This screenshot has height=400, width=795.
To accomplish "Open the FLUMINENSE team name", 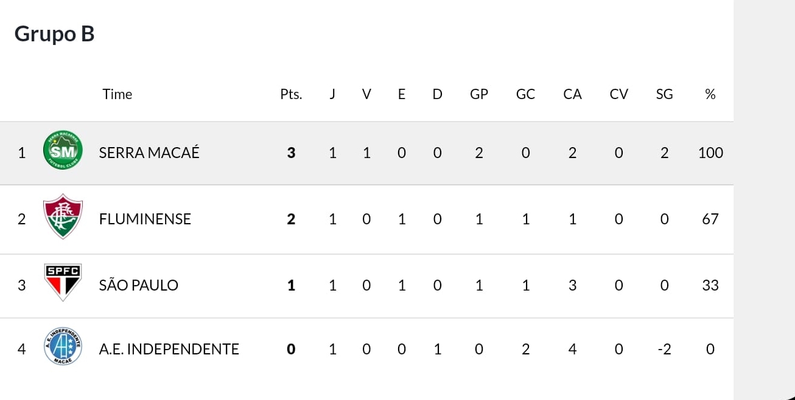I will pyautogui.click(x=145, y=219).
